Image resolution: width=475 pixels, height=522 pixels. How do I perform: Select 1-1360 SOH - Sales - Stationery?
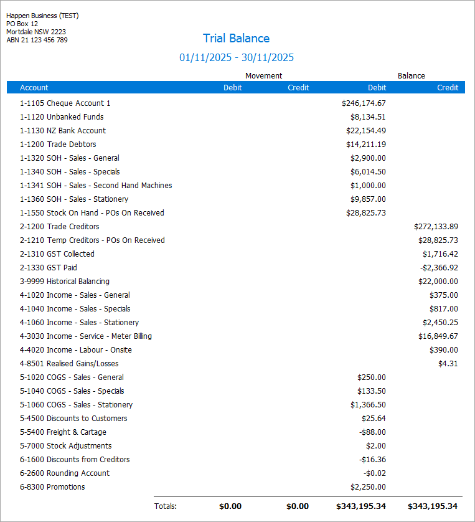[74, 199]
